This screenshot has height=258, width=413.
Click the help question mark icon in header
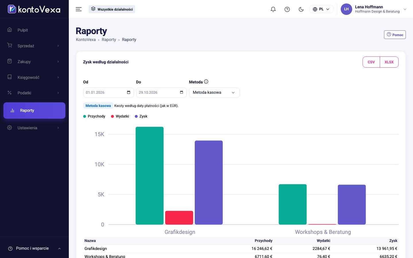tap(287, 9)
